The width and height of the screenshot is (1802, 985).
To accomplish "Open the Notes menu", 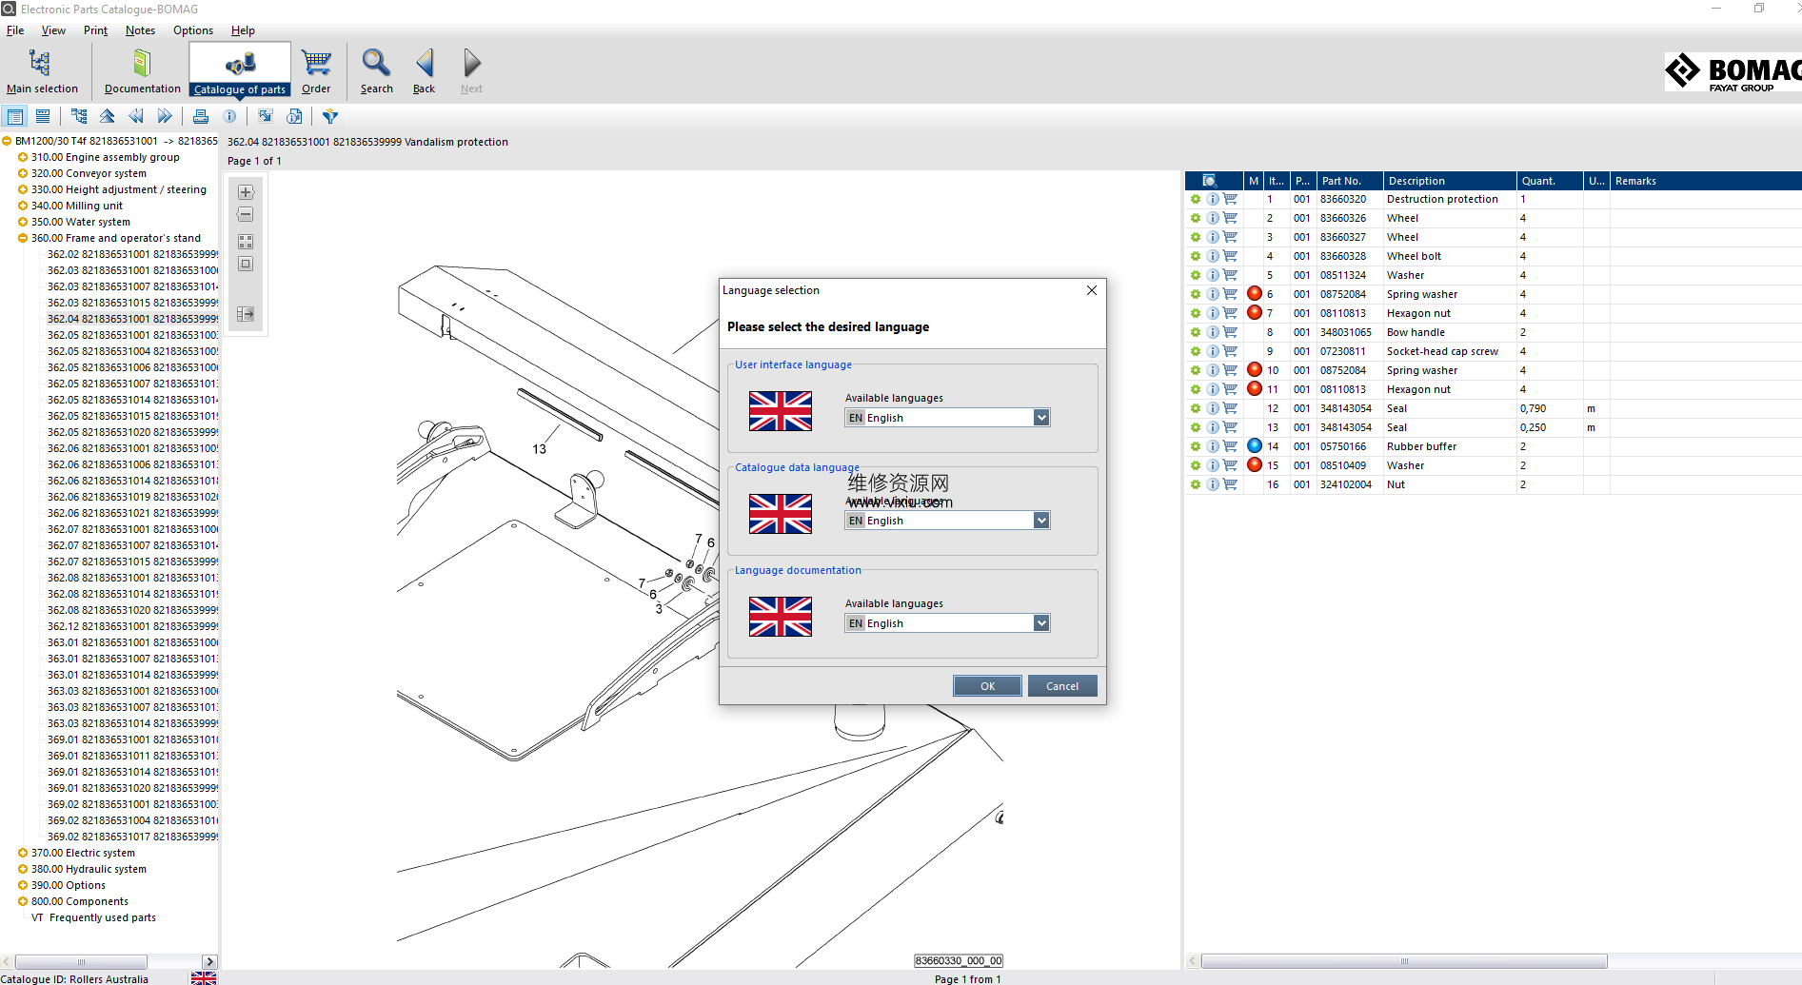I will (x=140, y=30).
